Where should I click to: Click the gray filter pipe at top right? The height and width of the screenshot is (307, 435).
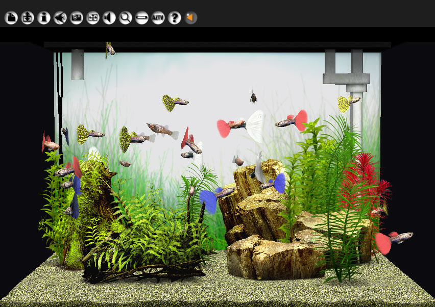click(x=346, y=76)
